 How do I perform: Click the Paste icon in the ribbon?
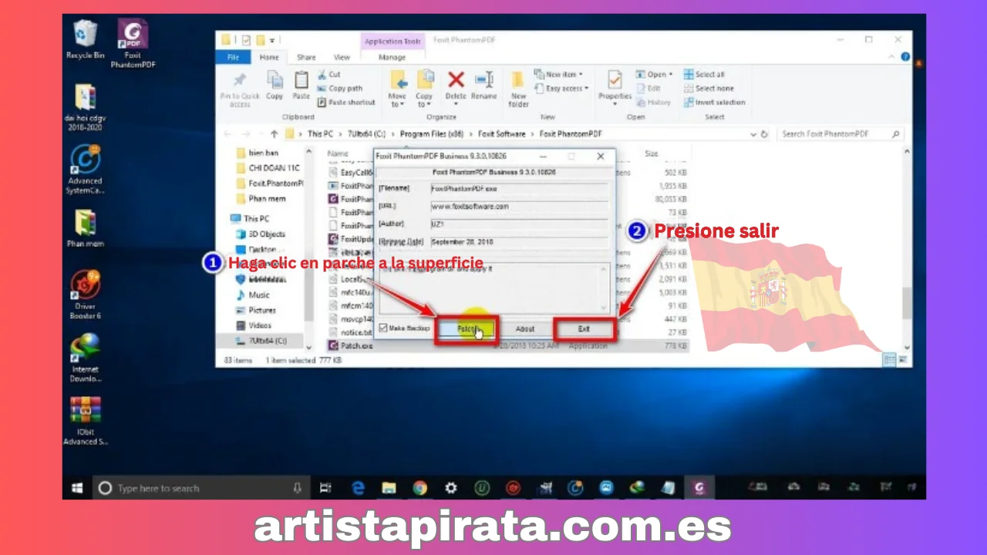click(x=301, y=79)
